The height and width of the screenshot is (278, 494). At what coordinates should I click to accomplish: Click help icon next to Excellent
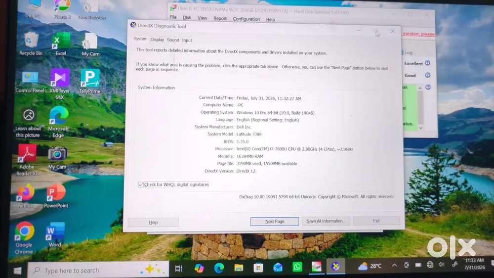coord(427,63)
